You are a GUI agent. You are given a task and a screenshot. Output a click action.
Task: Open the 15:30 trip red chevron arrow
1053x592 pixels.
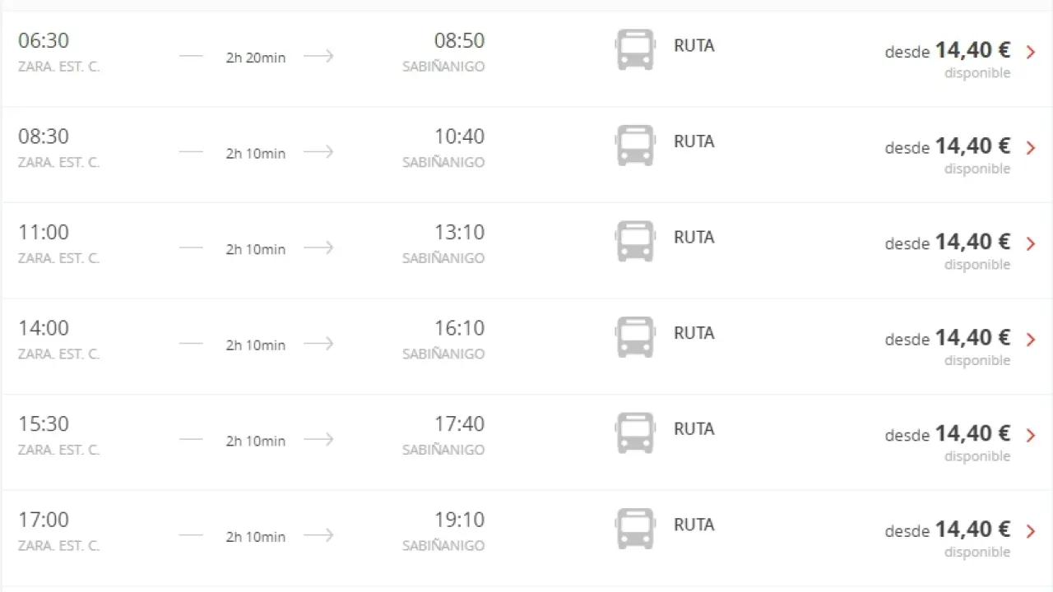pyautogui.click(x=1031, y=436)
